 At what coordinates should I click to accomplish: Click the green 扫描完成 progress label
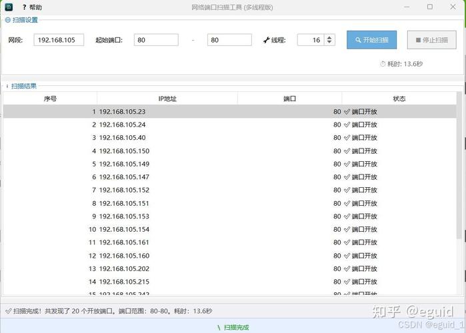[236, 328]
